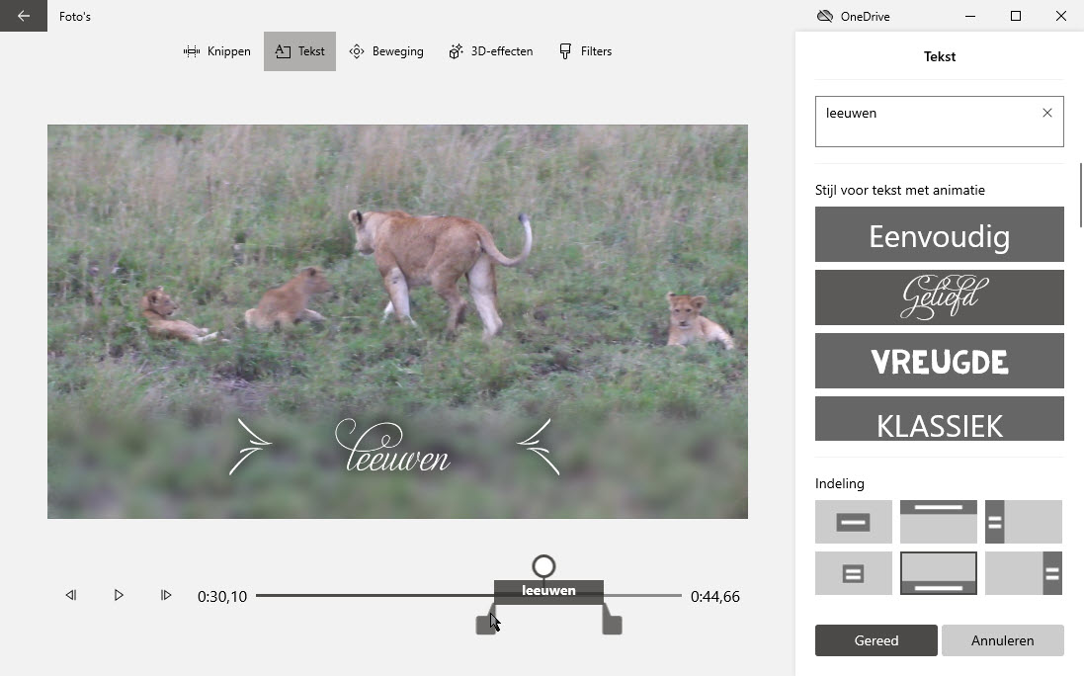Minimize the Foto's window

(x=970, y=16)
